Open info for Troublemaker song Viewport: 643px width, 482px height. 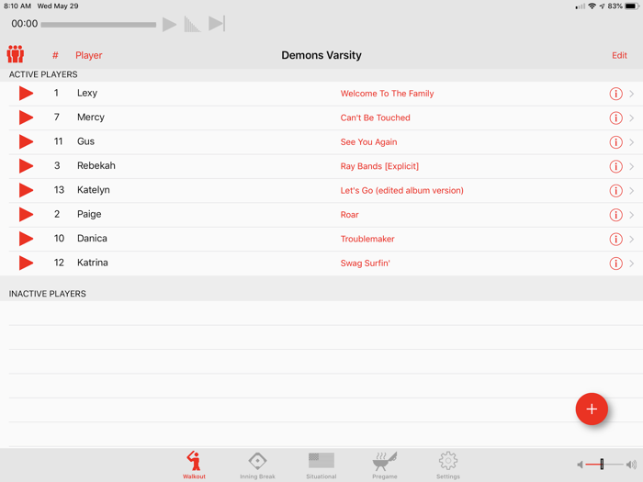615,239
